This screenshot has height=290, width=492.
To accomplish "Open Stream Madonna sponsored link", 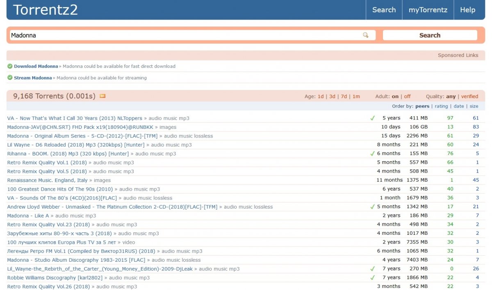I will point(33,78).
